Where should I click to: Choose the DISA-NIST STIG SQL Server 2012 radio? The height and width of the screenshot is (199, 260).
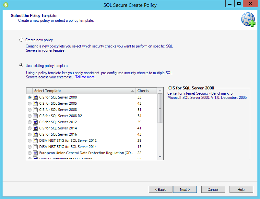click(30, 141)
